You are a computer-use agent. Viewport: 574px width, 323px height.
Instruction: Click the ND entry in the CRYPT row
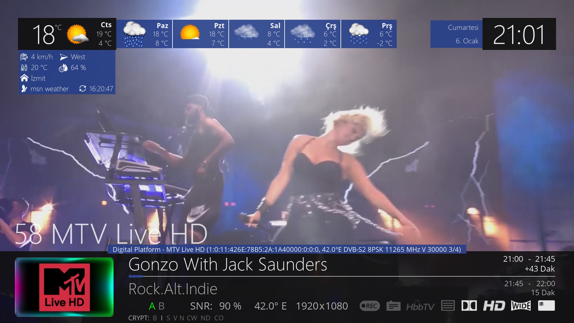(x=205, y=318)
